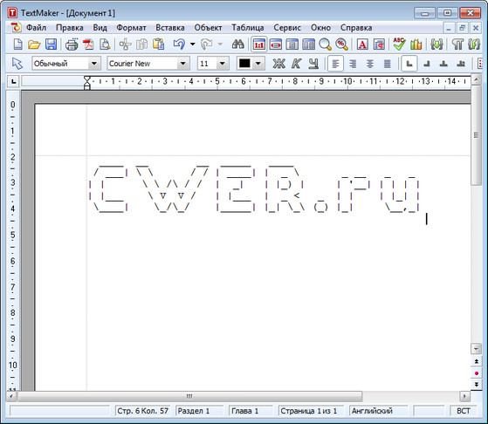
Task: Expand the Courier New font dropdown
Action: [183, 64]
